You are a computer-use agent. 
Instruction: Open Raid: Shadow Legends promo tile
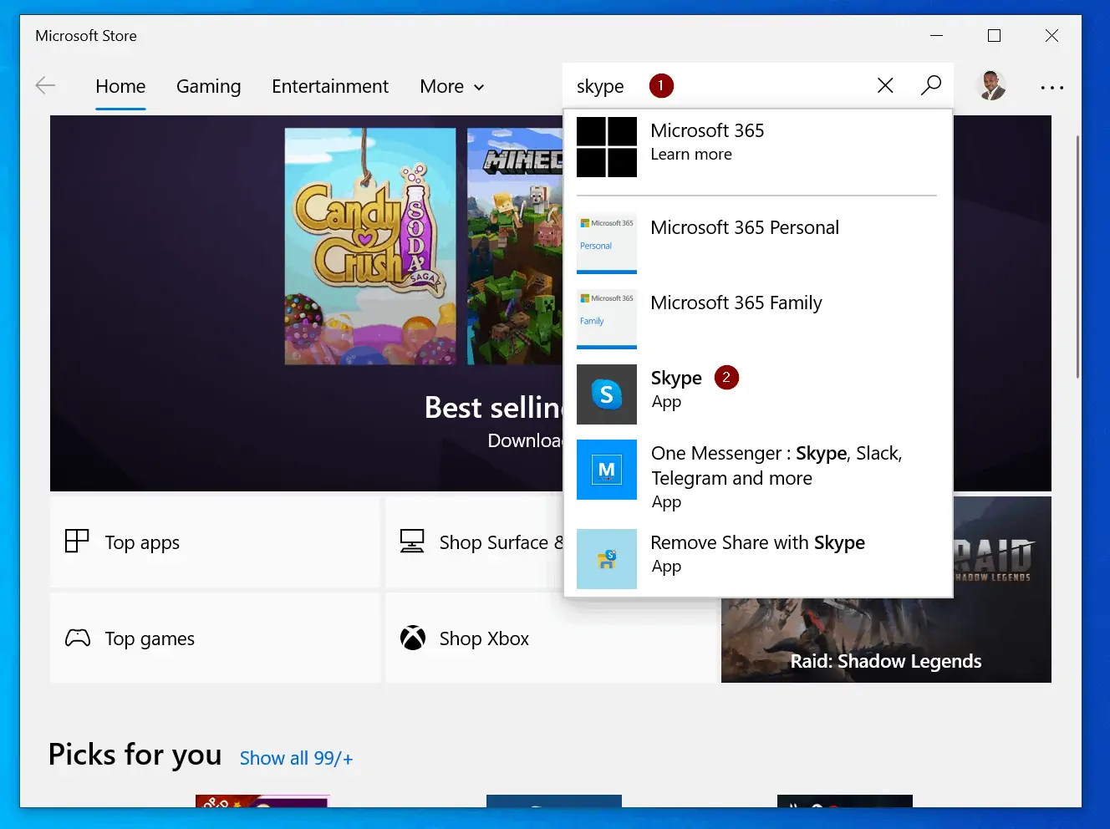(886, 640)
